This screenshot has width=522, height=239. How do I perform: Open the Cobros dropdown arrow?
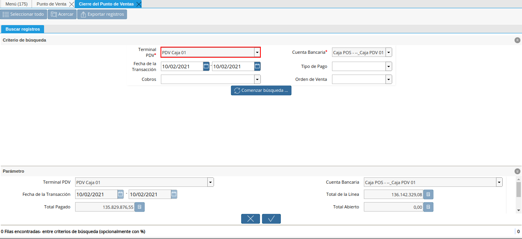click(x=257, y=79)
